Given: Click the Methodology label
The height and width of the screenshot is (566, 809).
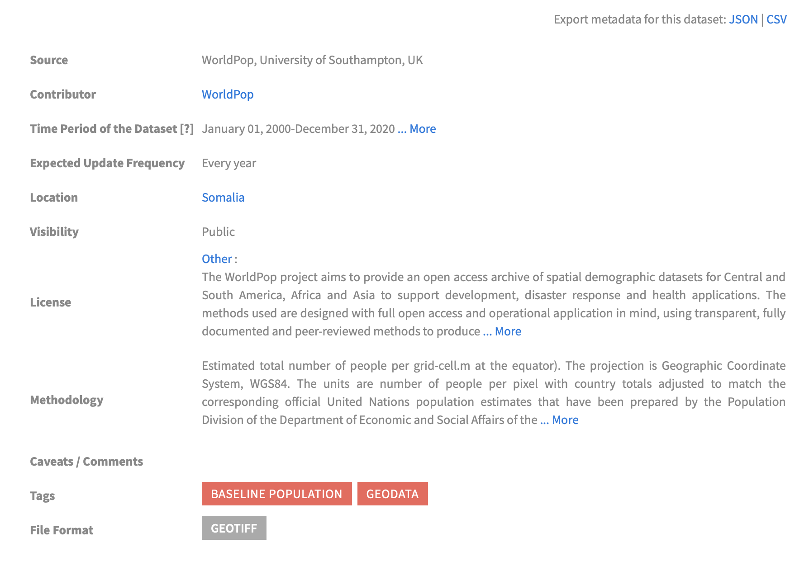Looking at the screenshot, I should click(x=67, y=400).
